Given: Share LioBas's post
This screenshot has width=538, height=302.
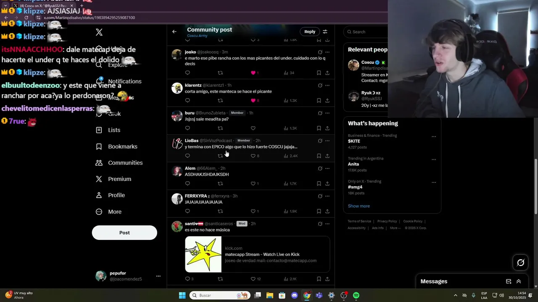Looking at the screenshot, I should click(x=327, y=156).
